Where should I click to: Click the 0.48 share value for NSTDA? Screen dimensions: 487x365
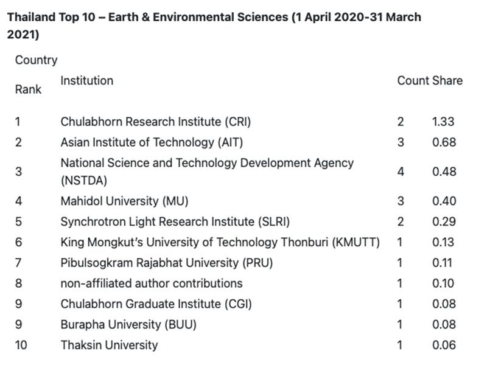click(444, 172)
